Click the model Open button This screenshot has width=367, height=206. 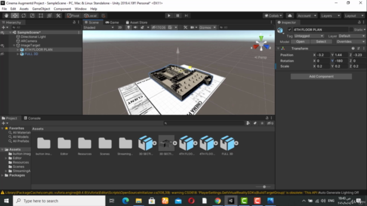point(300,42)
